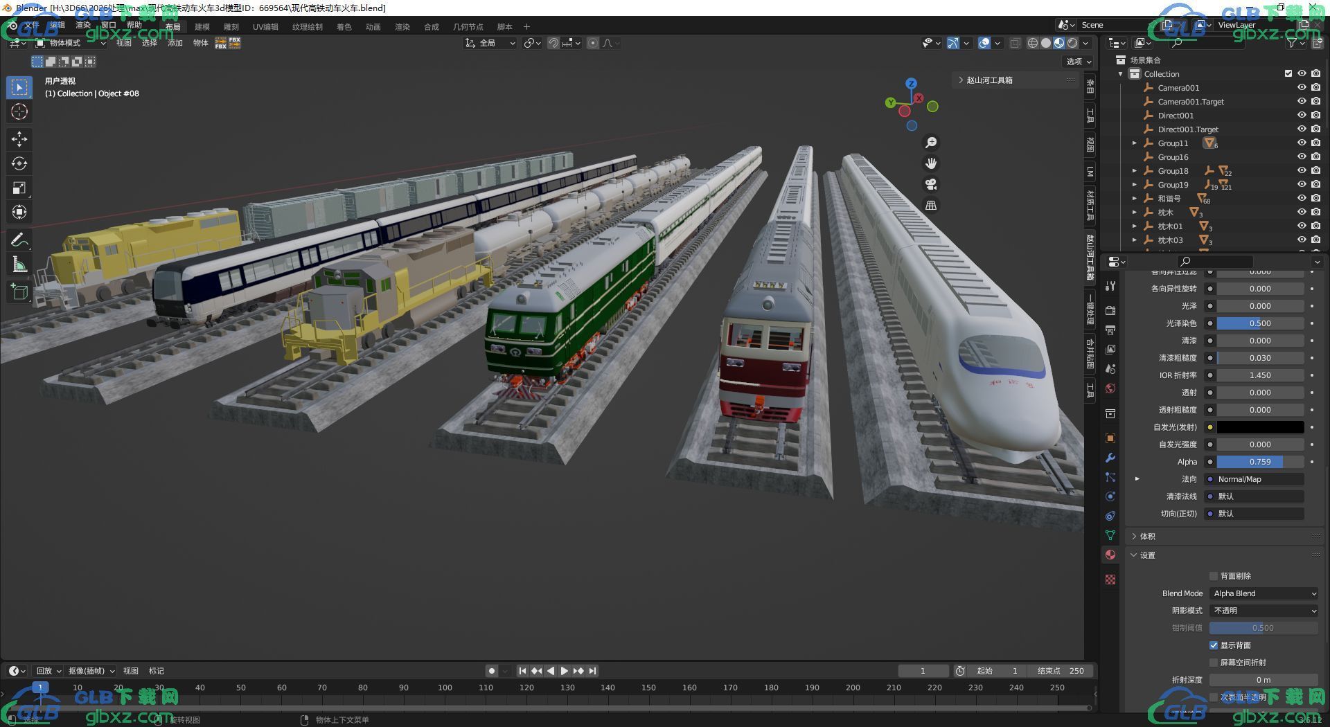Switch to the UV编辑 workspace tab
Image resolution: width=1330 pixels, height=727 pixels.
click(265, 27)
